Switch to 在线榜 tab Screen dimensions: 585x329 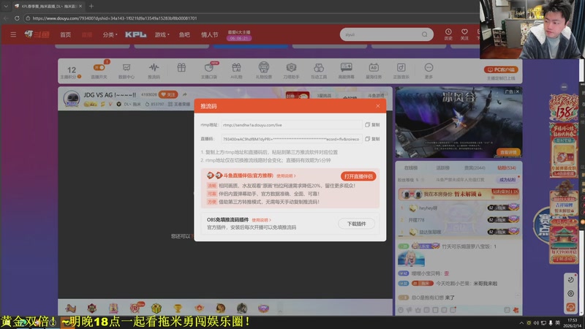pyautogui.click(x=411, y=168)
